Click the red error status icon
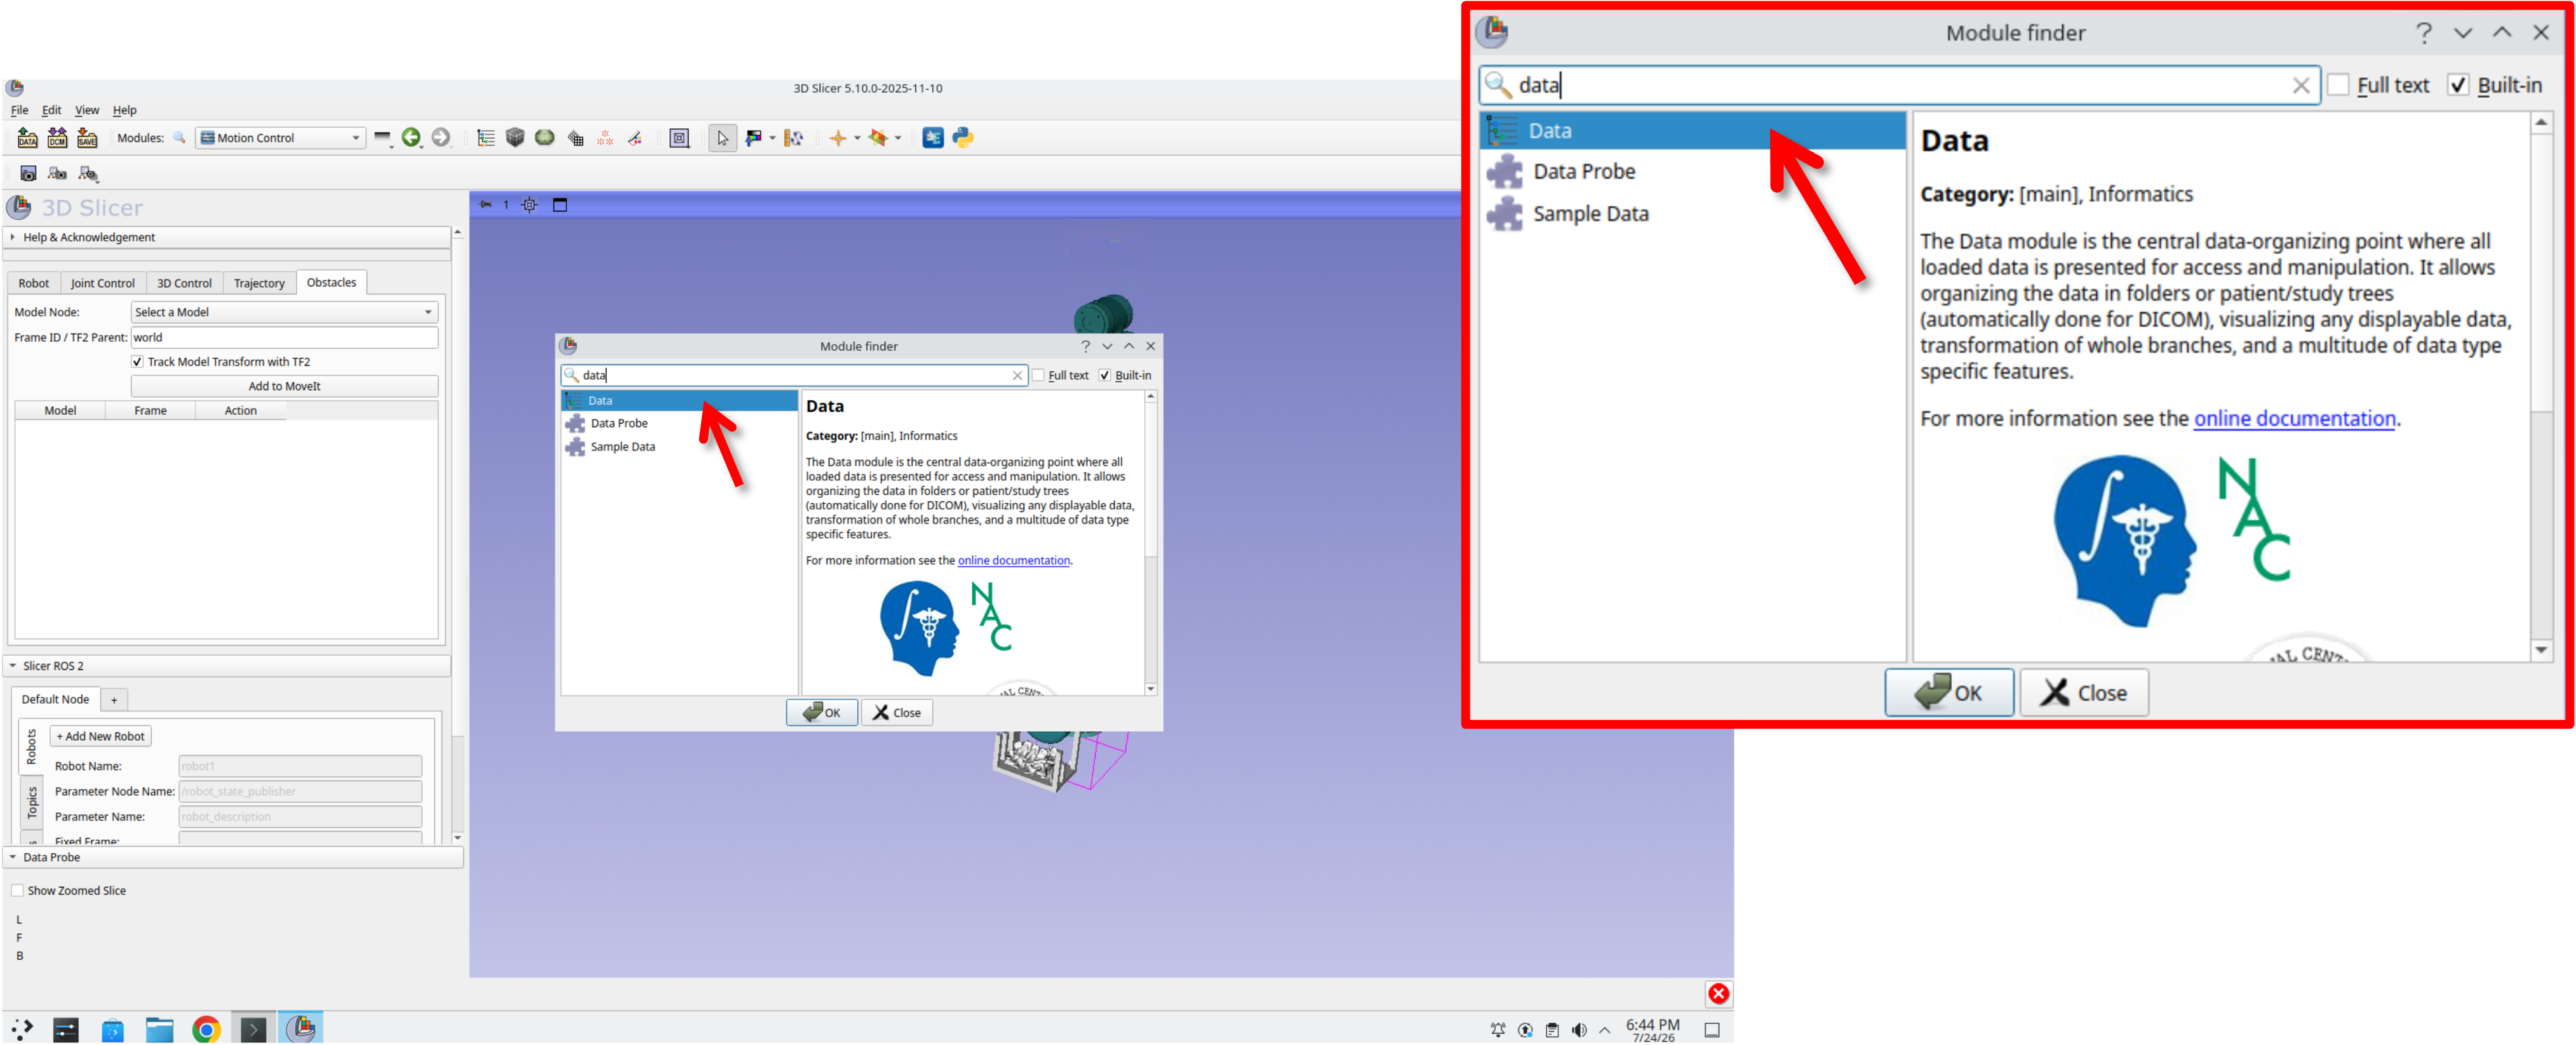This screenshot has width=2576, height=1045. (x=1718, y=993)
